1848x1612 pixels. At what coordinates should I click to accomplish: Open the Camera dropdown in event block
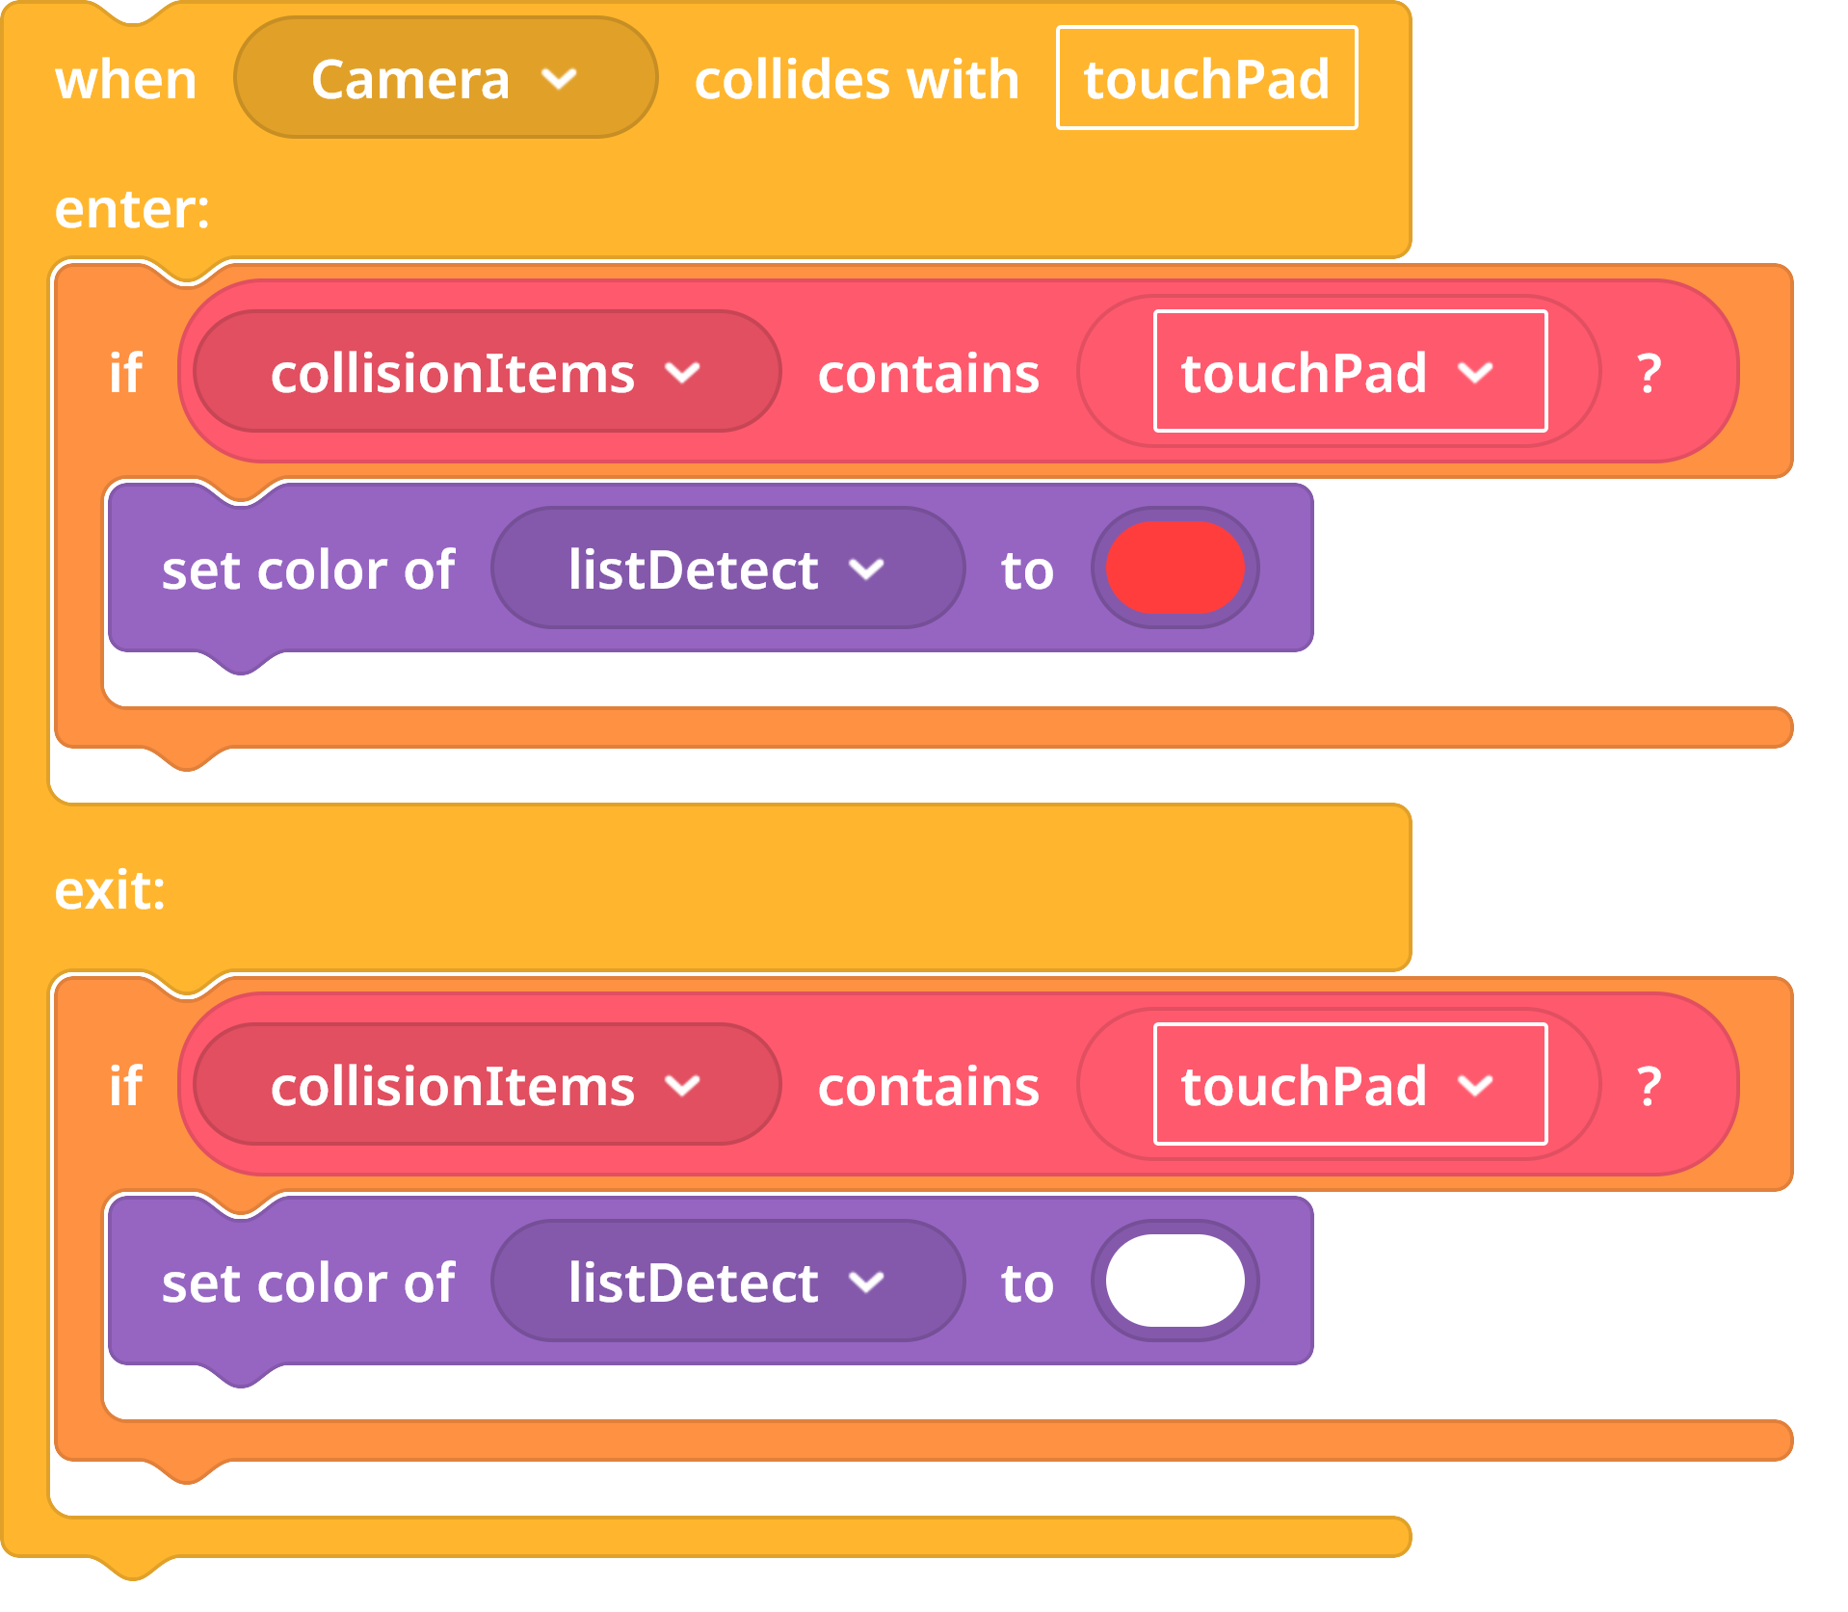446,78
